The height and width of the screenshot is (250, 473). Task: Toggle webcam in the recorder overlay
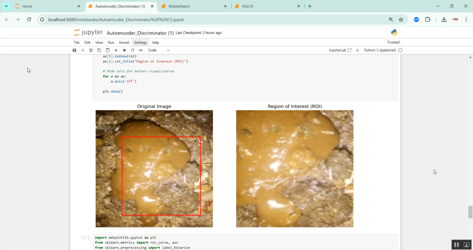click(466, 244)
